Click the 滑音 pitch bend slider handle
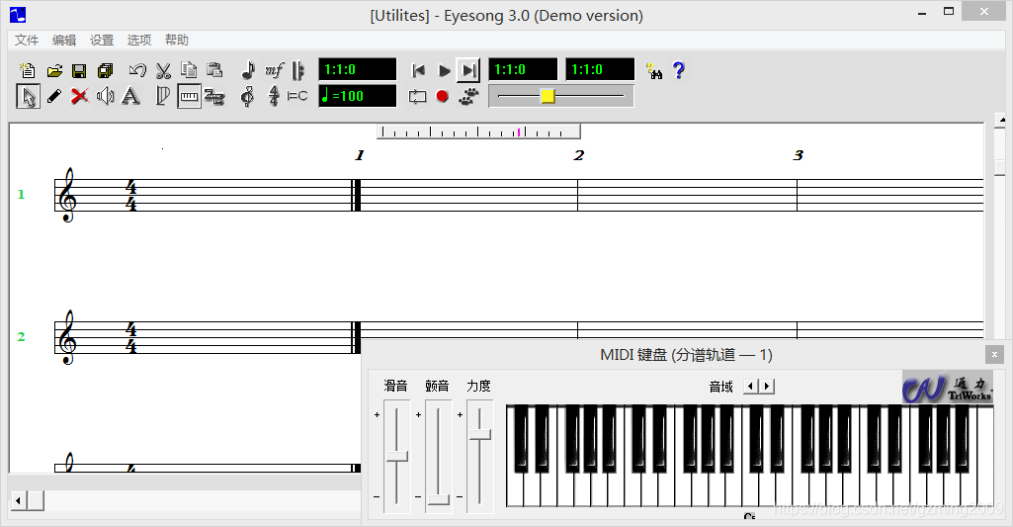 397,457
